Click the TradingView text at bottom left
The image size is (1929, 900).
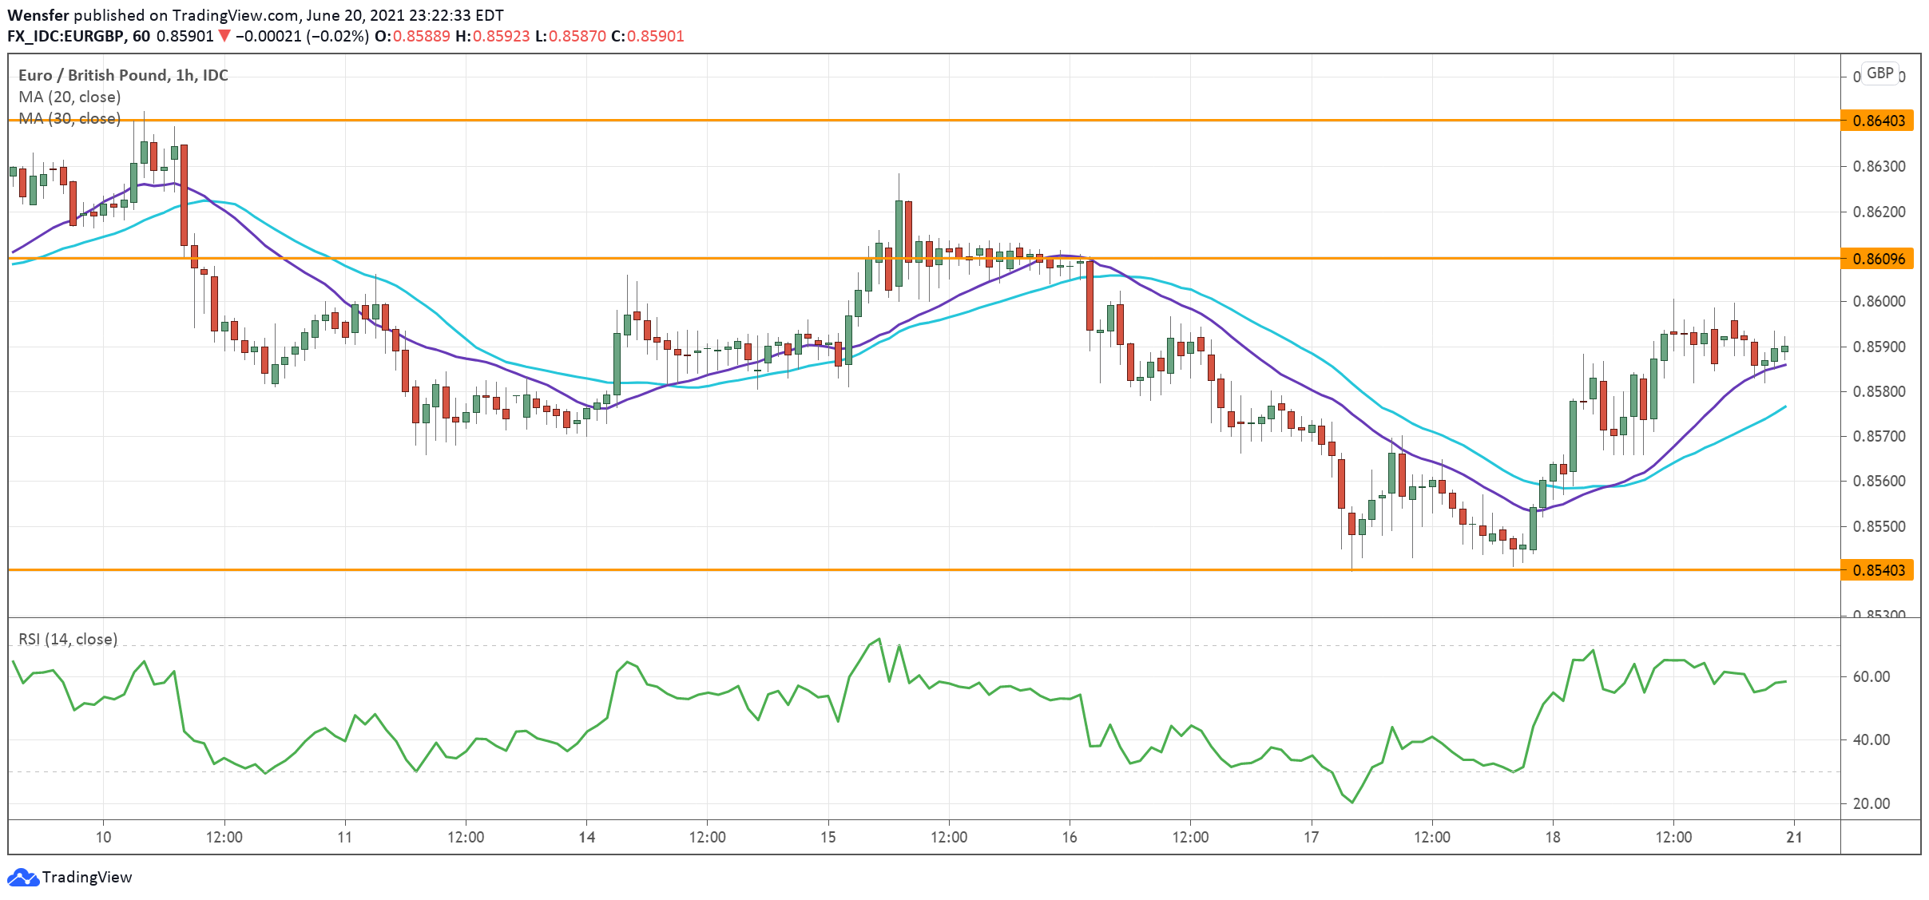click(x=86, y=878)
